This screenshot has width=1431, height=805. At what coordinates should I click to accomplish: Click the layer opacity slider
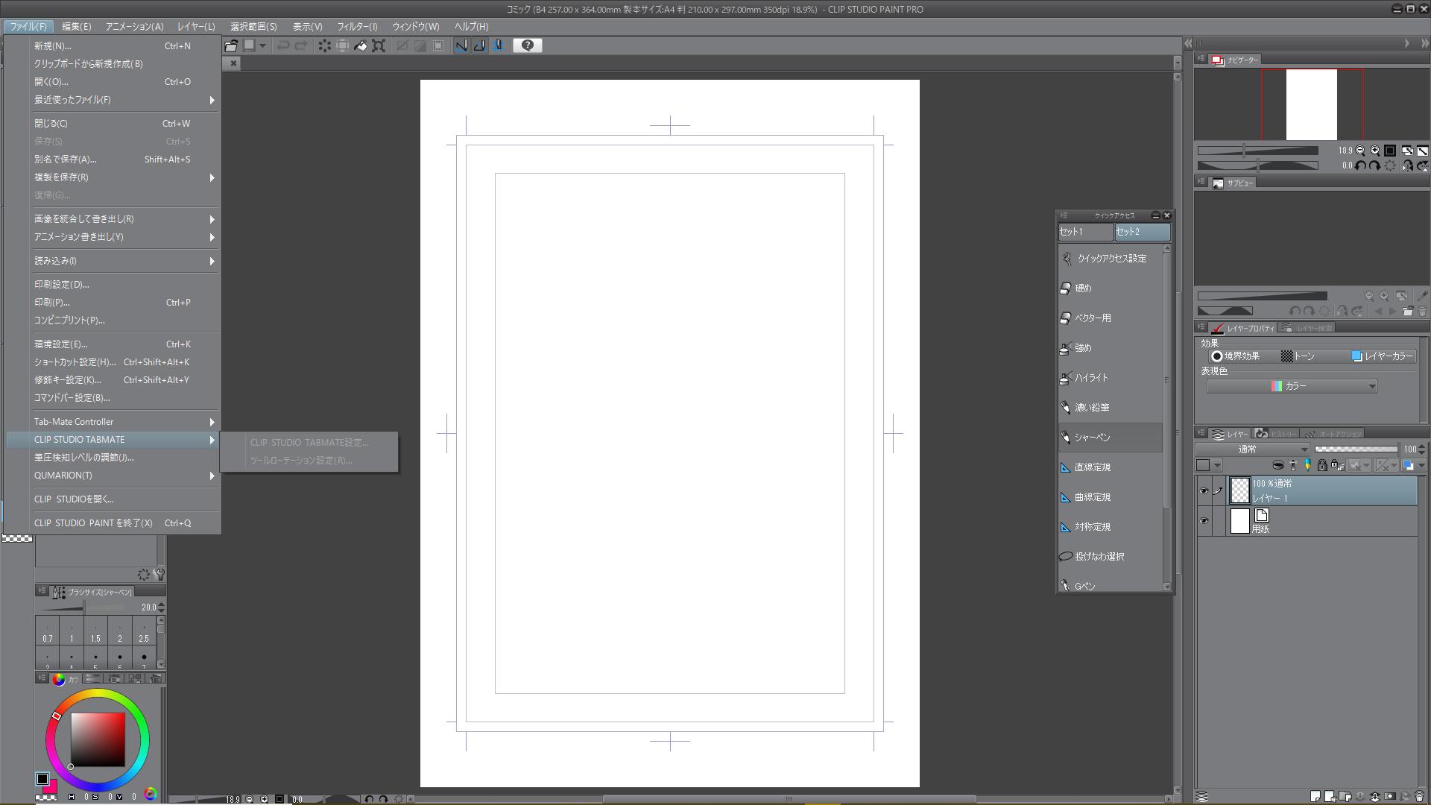pos(1356,449)
